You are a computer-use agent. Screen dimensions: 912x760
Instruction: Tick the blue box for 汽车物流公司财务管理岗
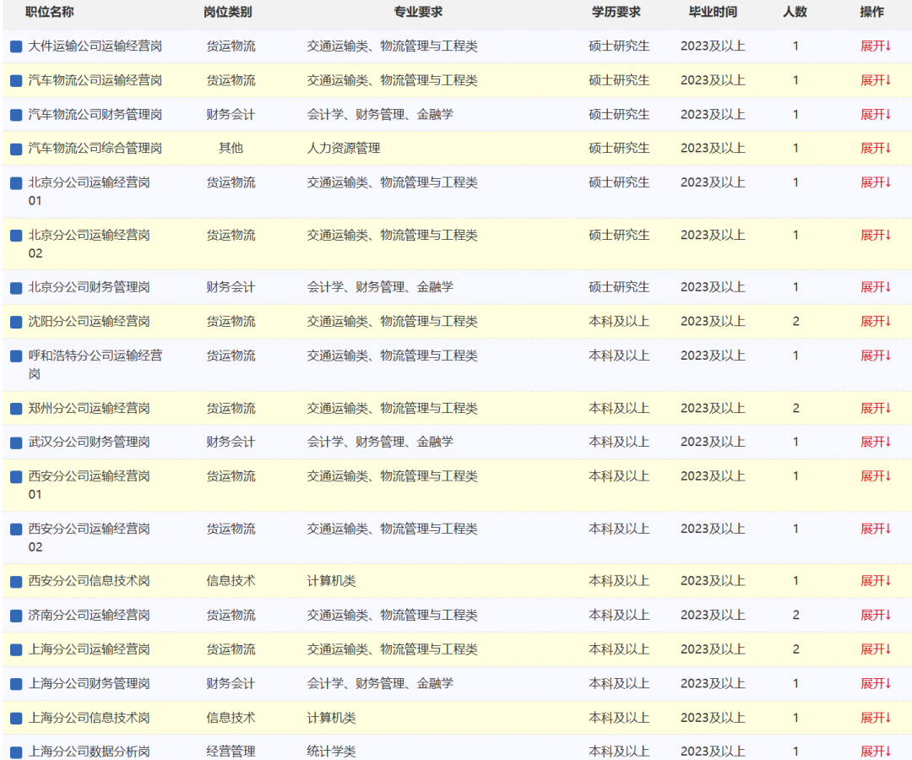pyautogui.click(x=16, y=115)
